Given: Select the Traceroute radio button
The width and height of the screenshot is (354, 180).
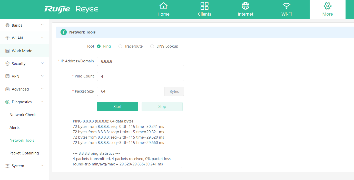Looking at the screenshot, I should click(120, 46).
